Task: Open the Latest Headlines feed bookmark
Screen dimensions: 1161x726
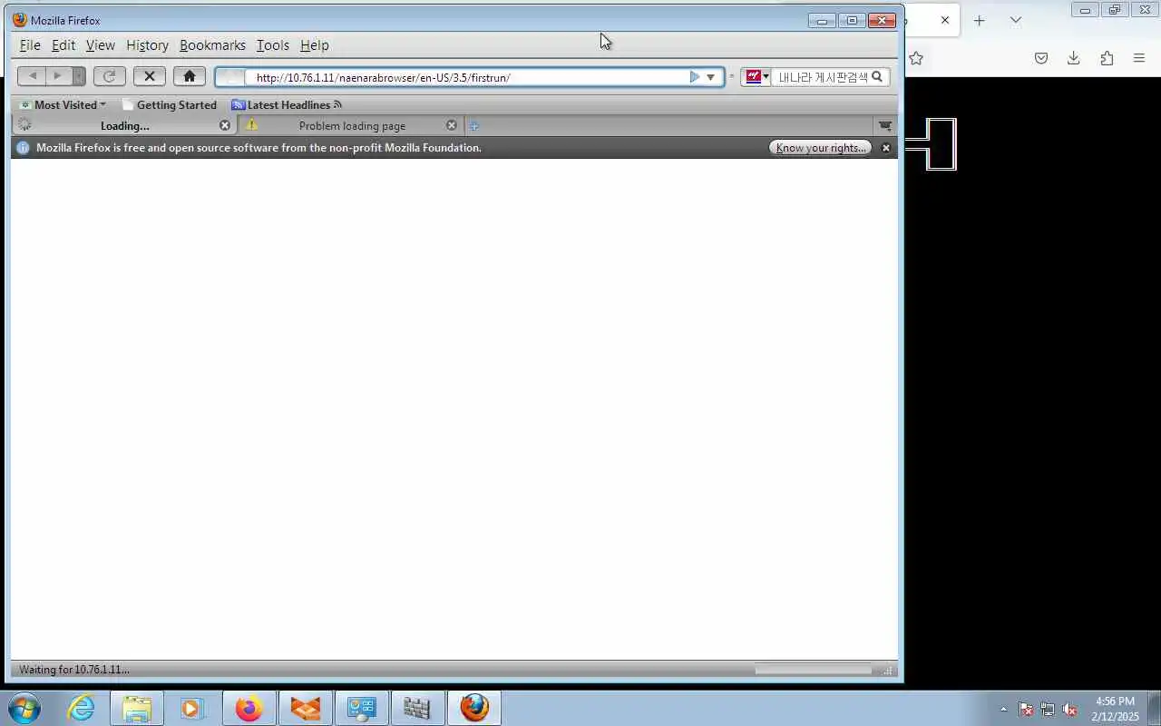Action: pos(287,105)
